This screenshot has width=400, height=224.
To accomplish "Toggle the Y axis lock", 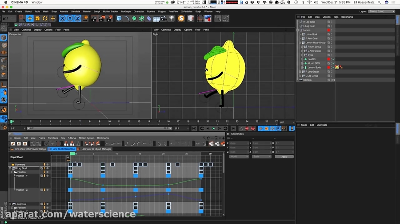I will (70, 18).
